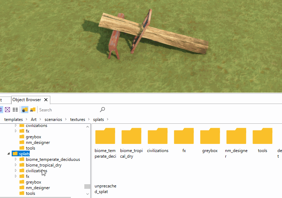This screenshot has height=198, width=282.
Task: Select biome_temperate_deciduous tree folder
Action: pyautogui.click(x=50, y=159)
